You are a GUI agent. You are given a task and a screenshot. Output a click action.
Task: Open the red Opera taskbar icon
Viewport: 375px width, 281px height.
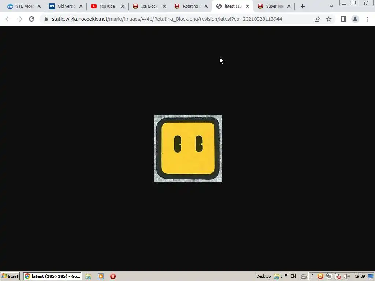[x=113, y=277]
